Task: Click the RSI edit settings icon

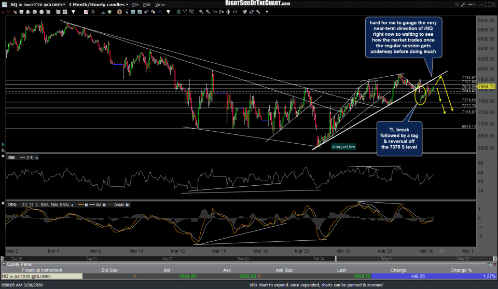Action: pos(36,158)
